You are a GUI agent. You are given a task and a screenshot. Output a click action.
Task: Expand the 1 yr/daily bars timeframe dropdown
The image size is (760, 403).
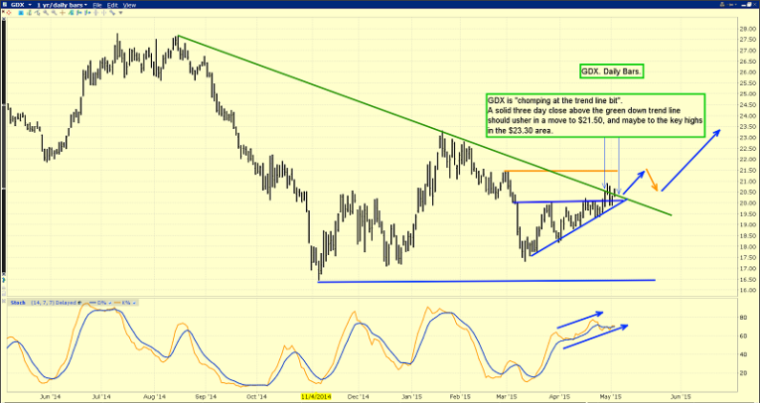point(85,5)
